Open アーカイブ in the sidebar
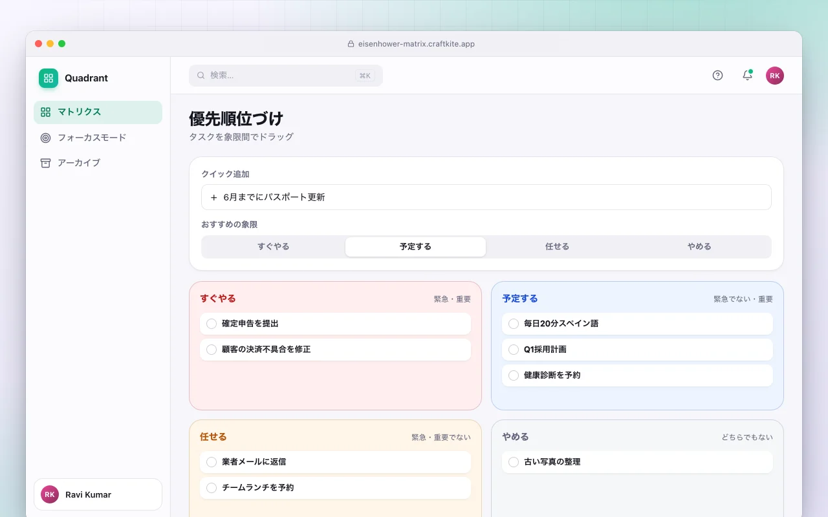 (x=98, y=163)
